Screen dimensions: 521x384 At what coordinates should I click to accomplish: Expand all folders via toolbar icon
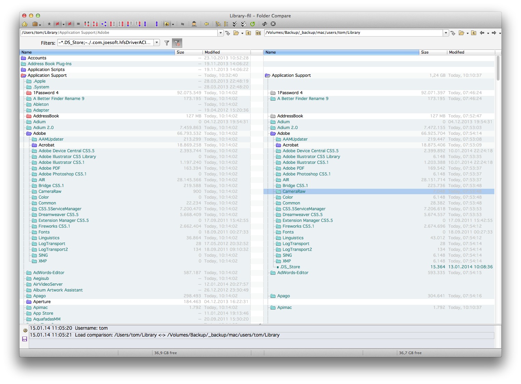(x=218, y=24)
